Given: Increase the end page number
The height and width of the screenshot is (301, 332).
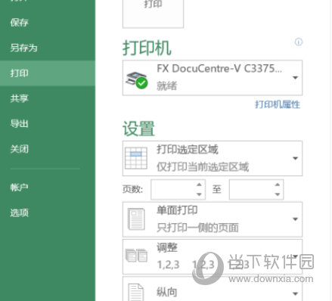Looking at the screenshot, I should pos(278,185).
